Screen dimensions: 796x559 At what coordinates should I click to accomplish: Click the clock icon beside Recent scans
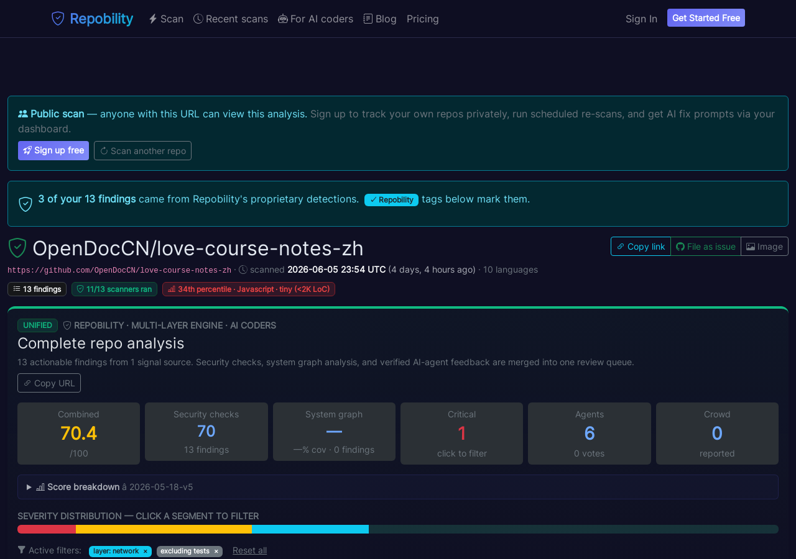[x=198, y=19]
